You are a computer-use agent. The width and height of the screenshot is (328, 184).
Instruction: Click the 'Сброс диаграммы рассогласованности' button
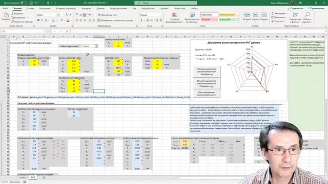click(207, 94)
